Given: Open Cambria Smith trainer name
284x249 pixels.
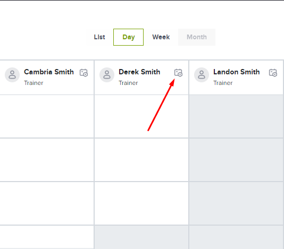Looking at the screenshot, I should [x=49, y=72].
